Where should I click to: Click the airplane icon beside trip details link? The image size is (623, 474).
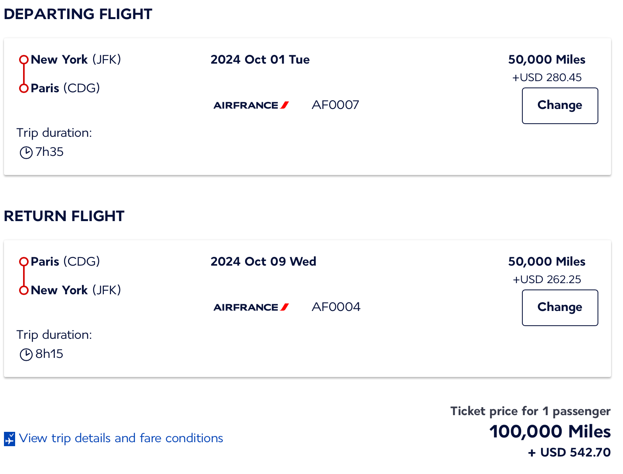click(10, 439)
